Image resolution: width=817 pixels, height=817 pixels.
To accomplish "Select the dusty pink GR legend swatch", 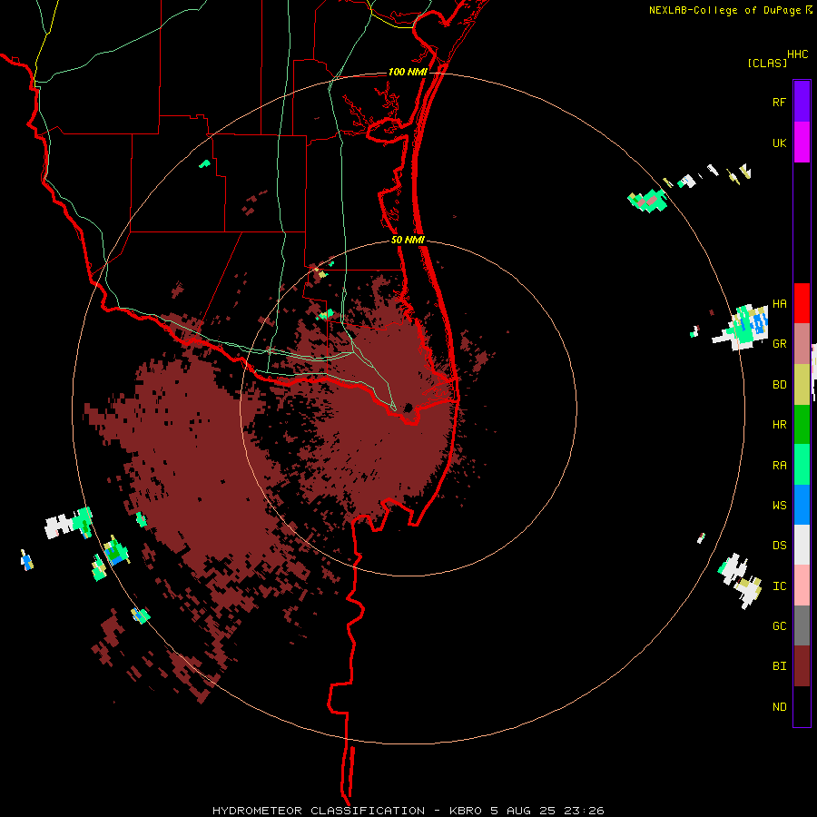I will click(x=802, y=343).
